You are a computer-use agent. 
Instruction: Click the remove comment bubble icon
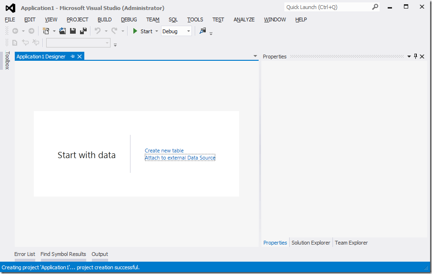coord(36,42)
